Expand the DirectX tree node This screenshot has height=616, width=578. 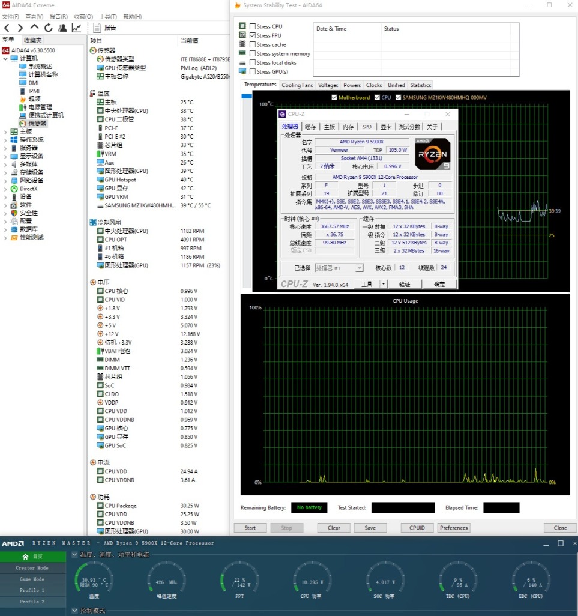pos(5,189)
